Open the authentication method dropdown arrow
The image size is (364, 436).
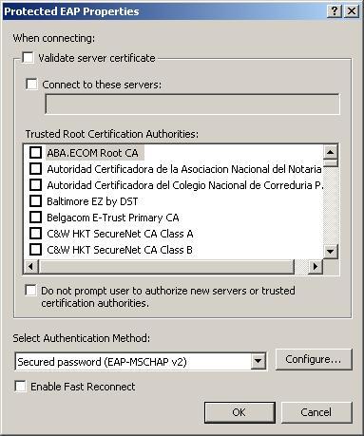point(259,361)
